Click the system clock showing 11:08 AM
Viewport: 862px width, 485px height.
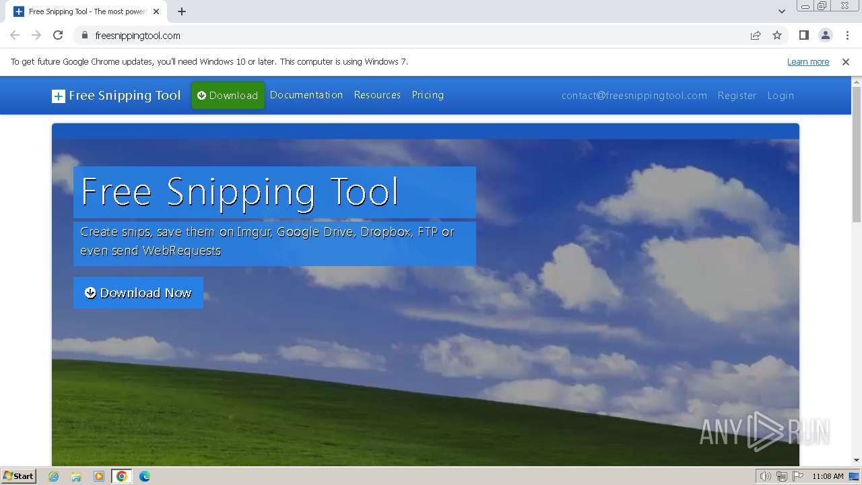point(828,476)
